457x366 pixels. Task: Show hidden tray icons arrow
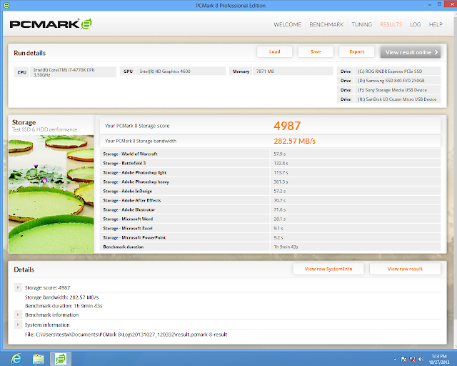(x=395, y=360)
